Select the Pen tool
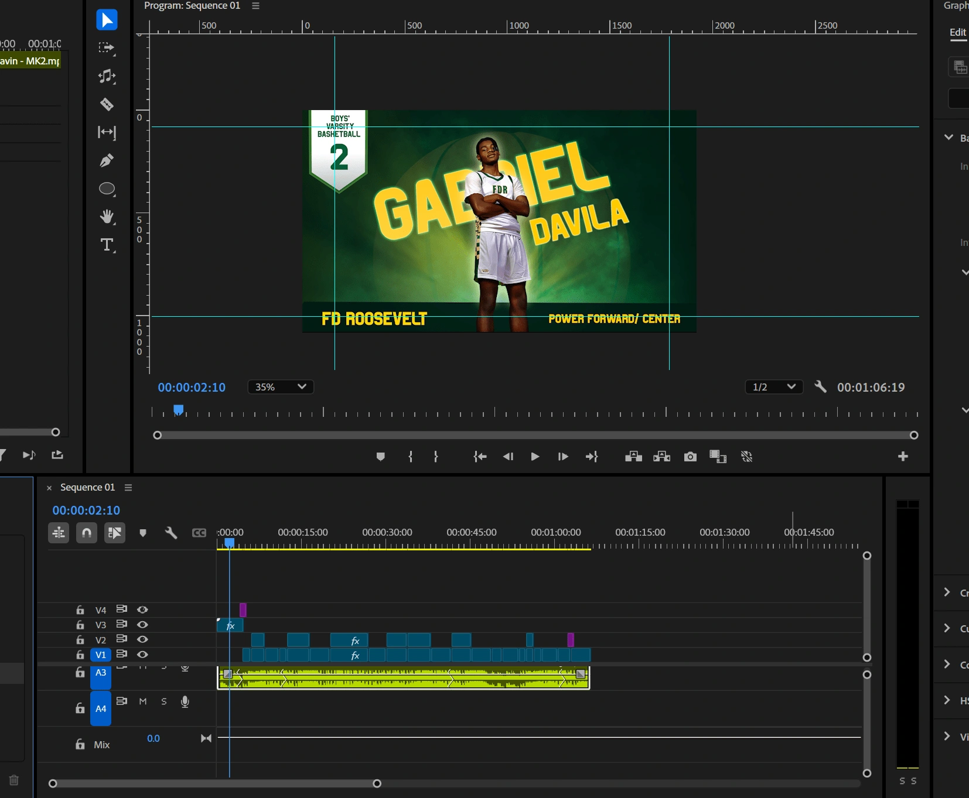 (x=107, y=160)
